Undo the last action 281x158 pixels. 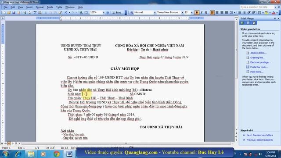(66, 13)
